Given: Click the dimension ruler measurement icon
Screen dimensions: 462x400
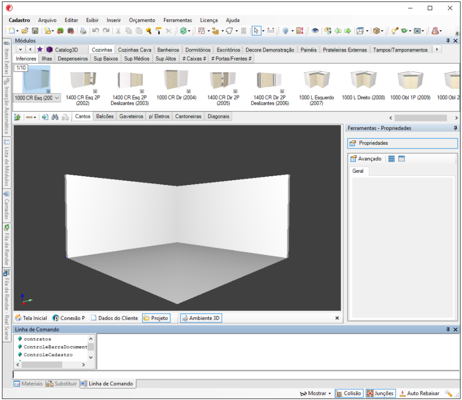Looking at the screenshot, I should click(x=271, y=31).
